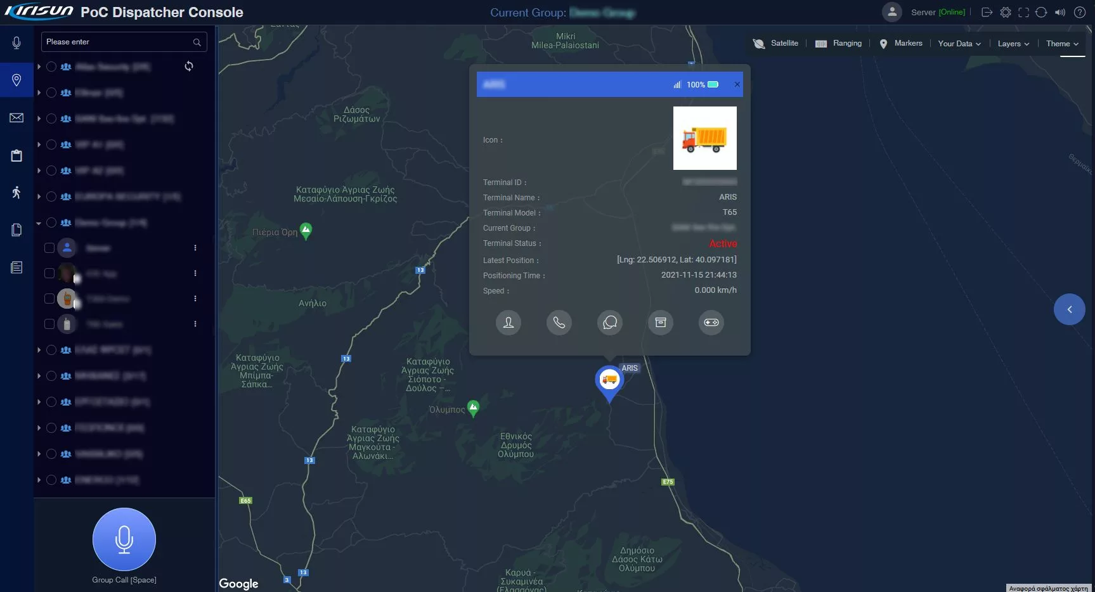Open the map location sidebar tab
The height and width of the screenshot is (592, 1095).
[16, 80]
